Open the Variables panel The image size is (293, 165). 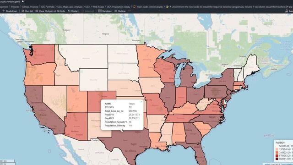[x=105, y=11]
